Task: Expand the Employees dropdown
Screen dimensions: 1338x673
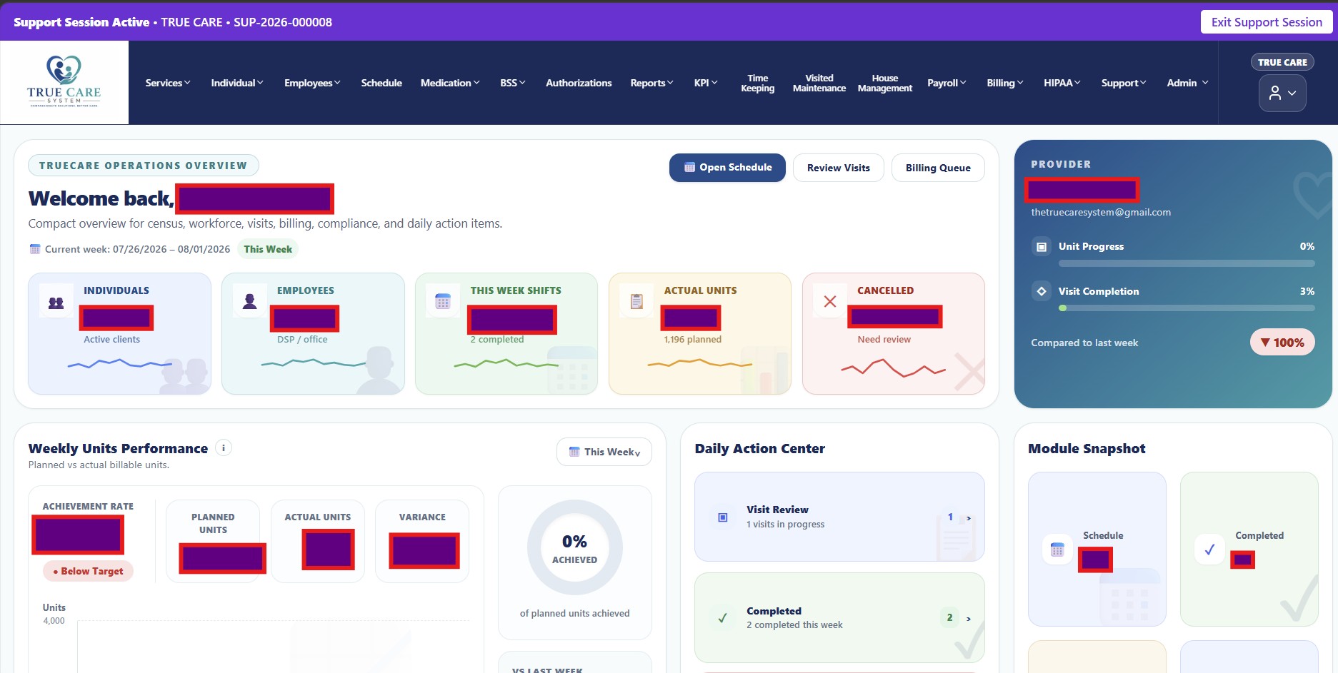Action: tap(312, 83)
